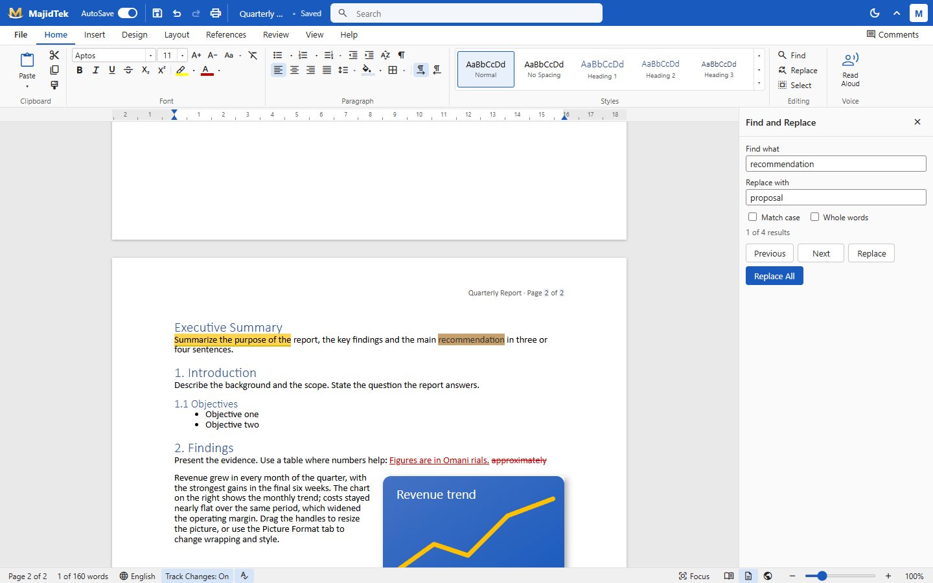The height and width of the screenshot is (583, 933).
Task: Open the Insert tab
Action: (95, 34)
